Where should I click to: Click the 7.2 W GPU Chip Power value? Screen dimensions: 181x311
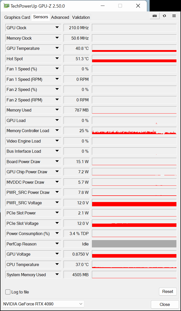click(x=77, y=172)
